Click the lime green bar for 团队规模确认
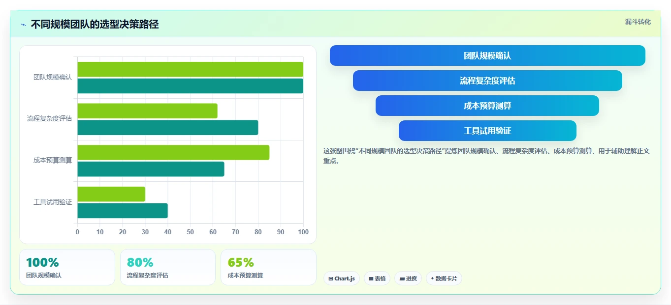671x305 pixels. (190, 69)
